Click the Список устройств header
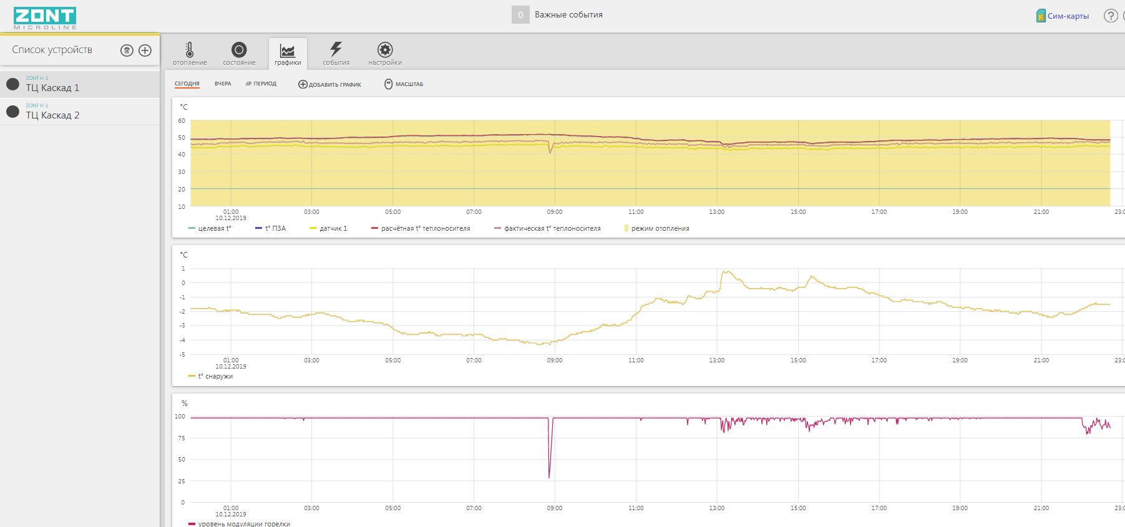 coord(52,49)
